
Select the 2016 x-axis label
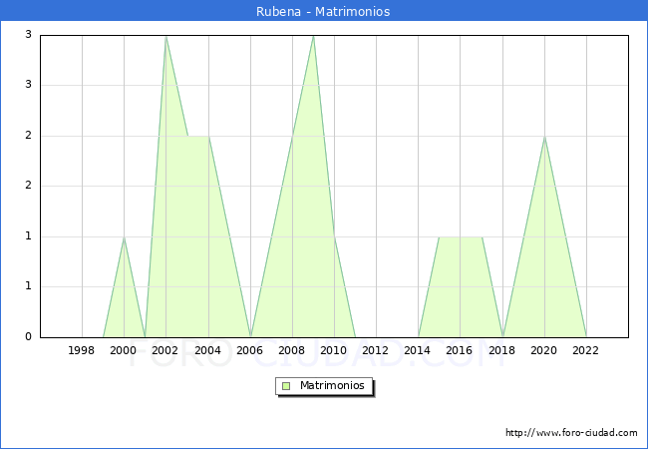point(460,350)
